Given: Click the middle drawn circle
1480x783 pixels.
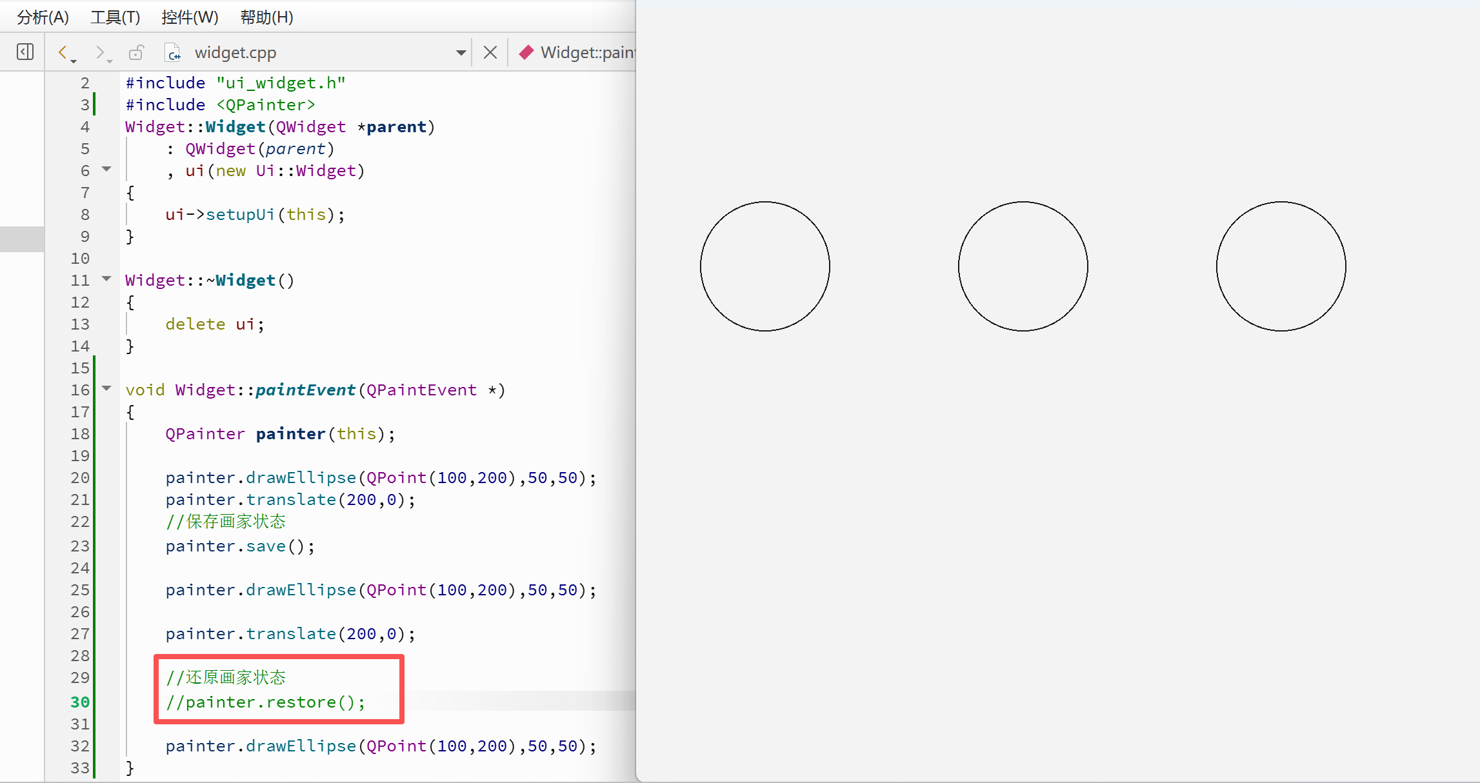Looking at the screenshot, I should click(x=1023, y=266).
